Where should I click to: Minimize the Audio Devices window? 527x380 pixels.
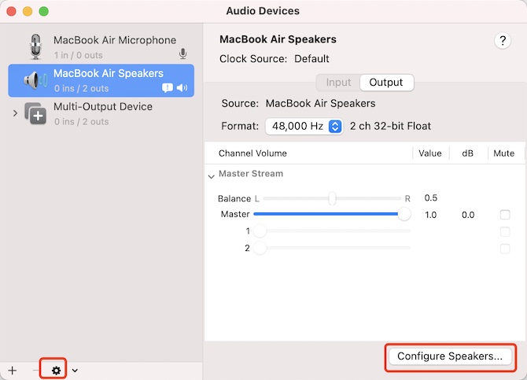click(28, 11)
